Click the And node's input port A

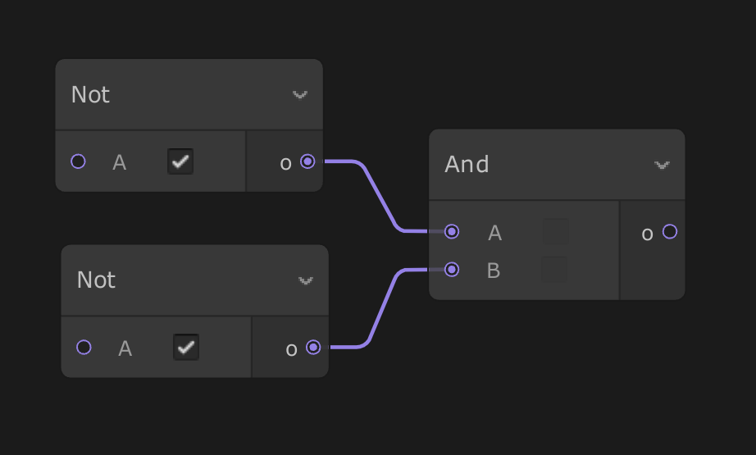point(452,232)
